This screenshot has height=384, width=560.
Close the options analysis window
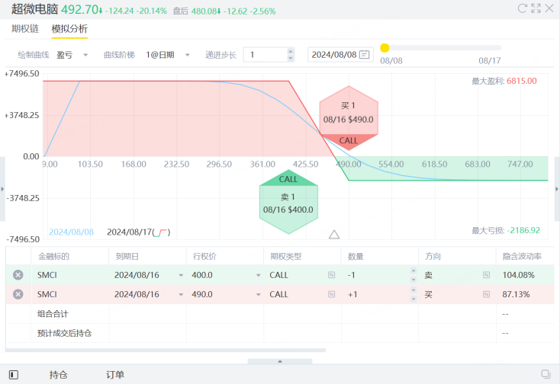pos(549,8)
